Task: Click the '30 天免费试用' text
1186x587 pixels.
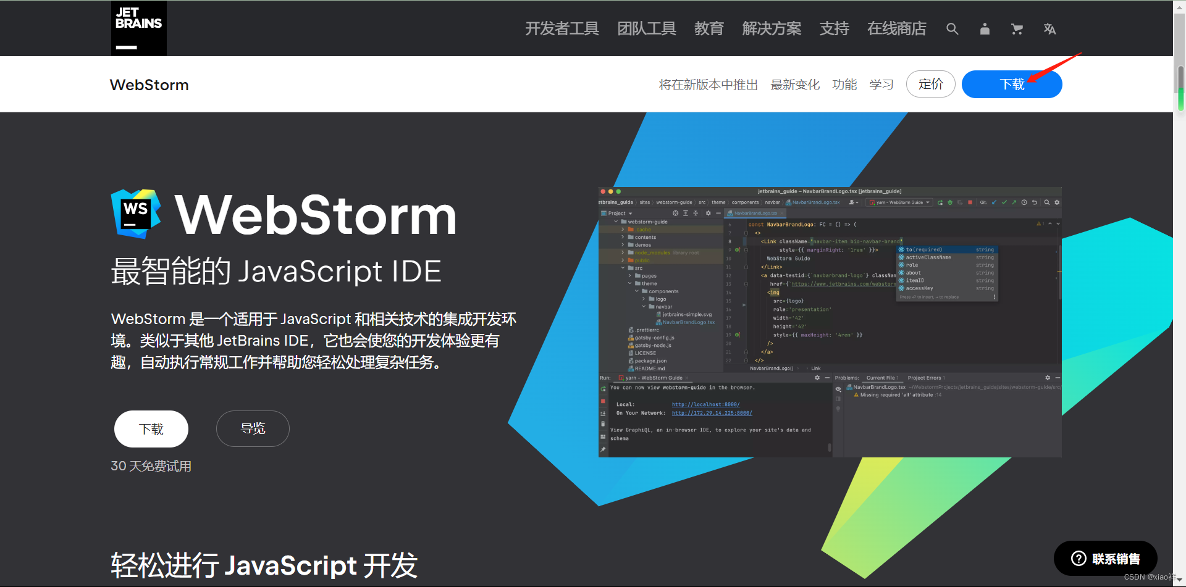Action: tap(151, 466)
